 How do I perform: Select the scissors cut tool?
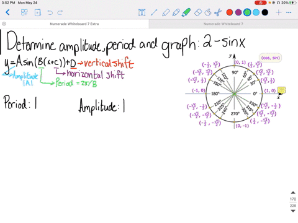point(218,12)
